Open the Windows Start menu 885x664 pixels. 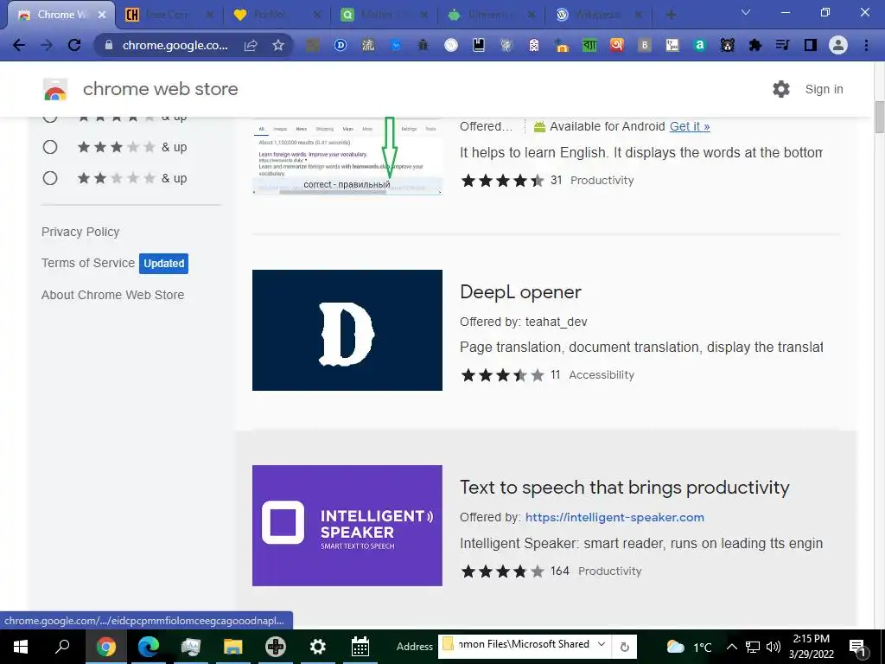(21, 647)
